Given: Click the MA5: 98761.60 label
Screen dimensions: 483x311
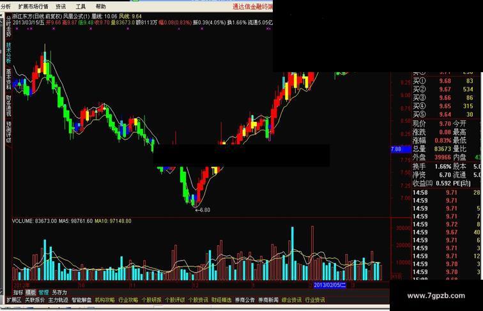Looking at the screenshot, I should [x=76, y=221].
